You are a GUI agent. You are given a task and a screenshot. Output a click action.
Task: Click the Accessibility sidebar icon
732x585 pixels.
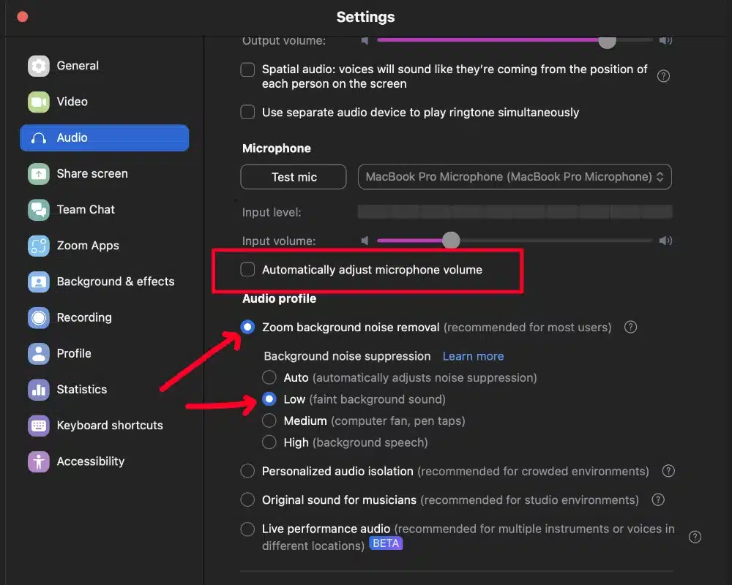[38, 461]
